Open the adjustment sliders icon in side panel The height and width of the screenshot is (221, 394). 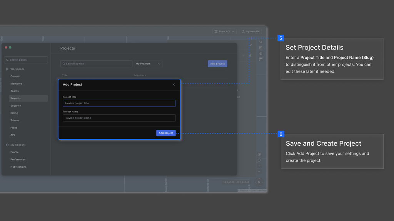250,56
